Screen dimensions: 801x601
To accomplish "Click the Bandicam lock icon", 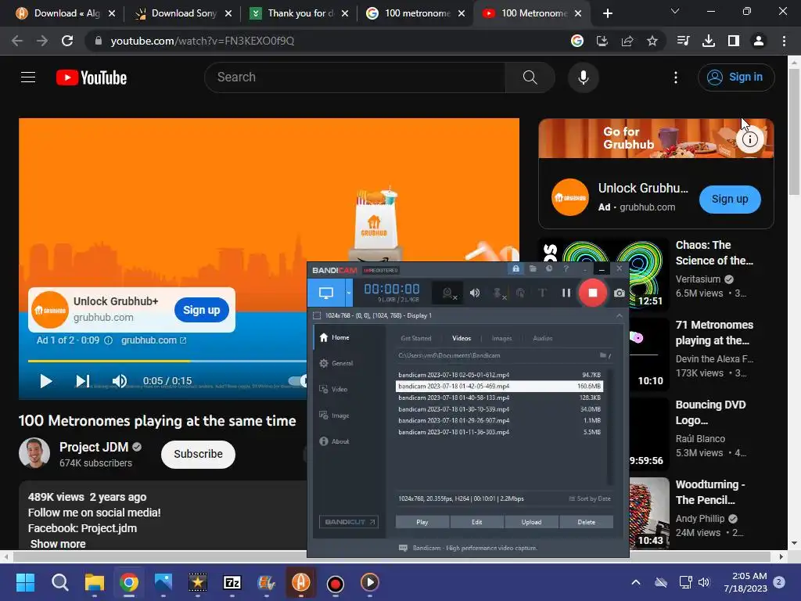I will pos(516,269).
